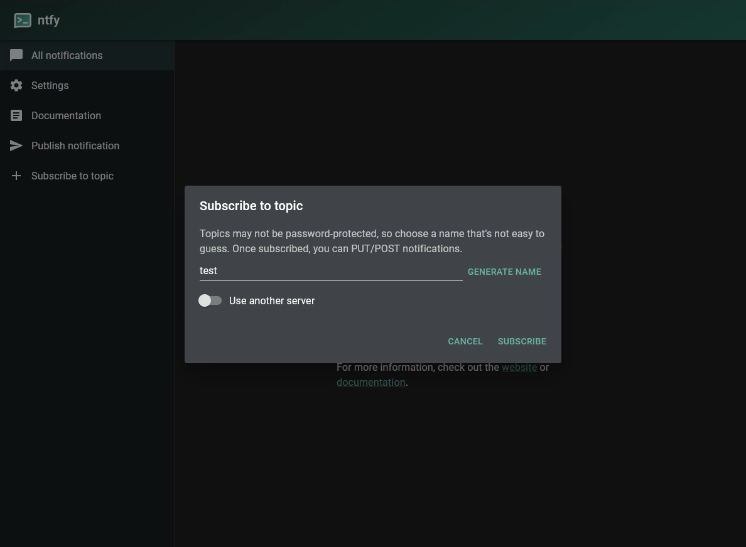Confirm with the SUBSCRIBE button

click(522, 341)
